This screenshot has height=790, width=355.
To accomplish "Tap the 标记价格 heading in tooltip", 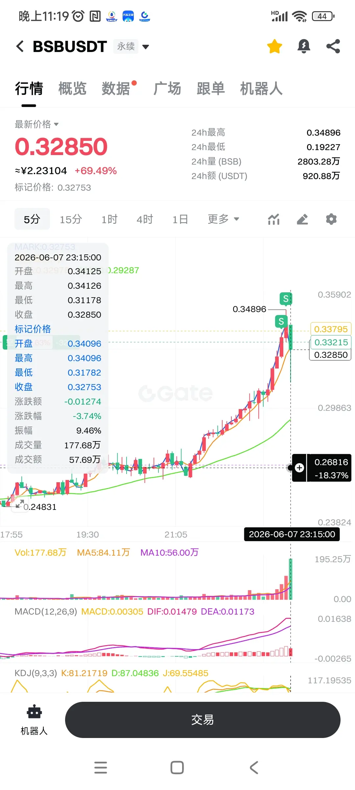I will tap(33, 329).
